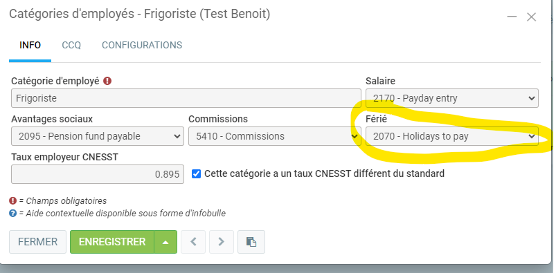
Task: Click the red mandatory fields legend icon
Action: coord(13,200)
